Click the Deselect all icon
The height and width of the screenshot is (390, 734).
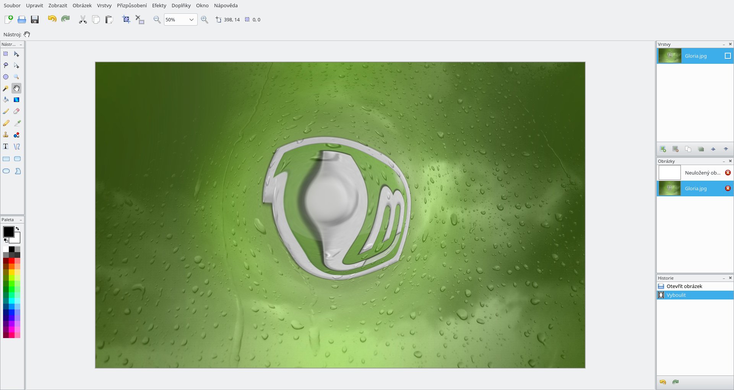click(140, 19)
